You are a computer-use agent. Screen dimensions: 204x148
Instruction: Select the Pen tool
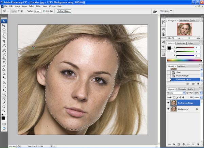coord(4,82)
